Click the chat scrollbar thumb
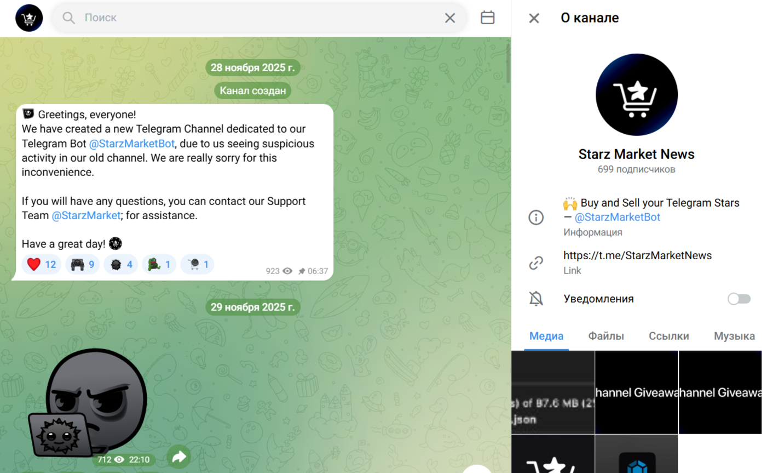 tap(508, 63)
